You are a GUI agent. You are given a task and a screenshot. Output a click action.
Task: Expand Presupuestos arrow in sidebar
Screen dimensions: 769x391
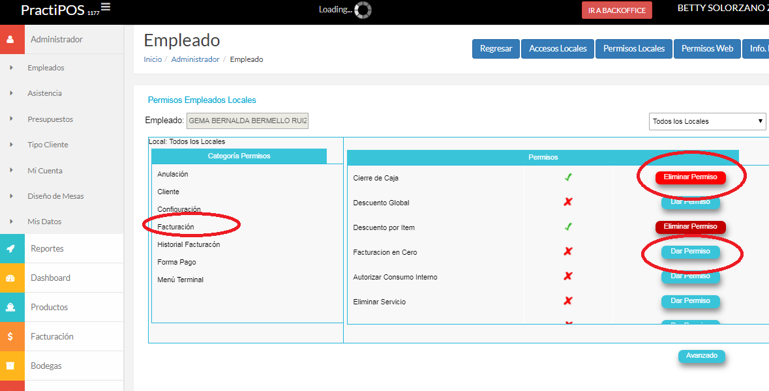pyautogui.click(x=11, y=119)
